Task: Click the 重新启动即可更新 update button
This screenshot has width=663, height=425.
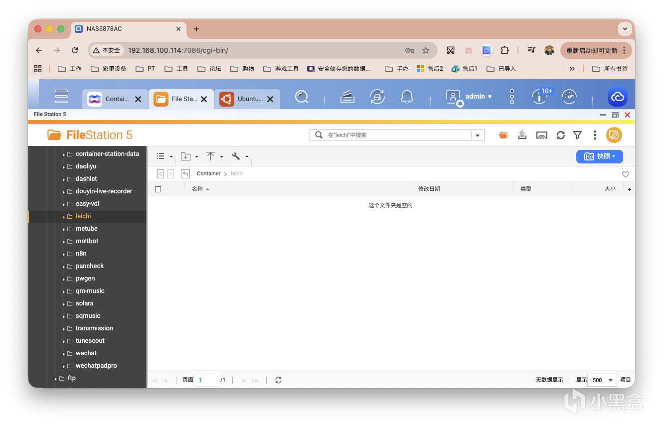Action: click(596, 50)
